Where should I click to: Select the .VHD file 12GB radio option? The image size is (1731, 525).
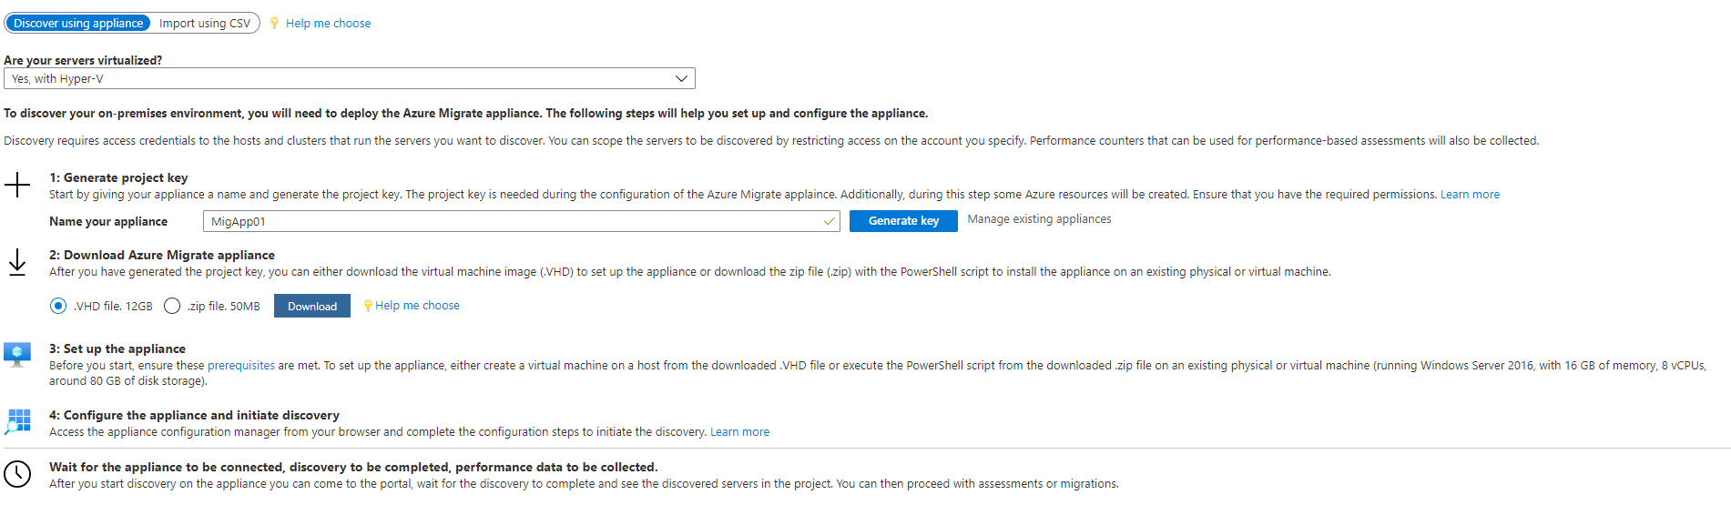(58, 306)
